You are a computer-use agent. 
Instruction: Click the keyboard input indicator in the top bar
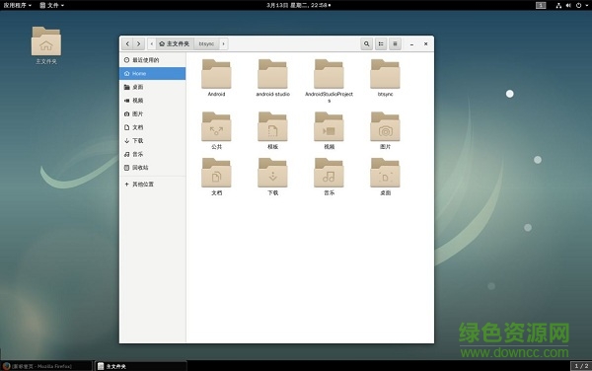(541, 5)
